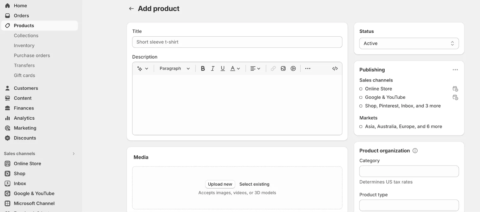Toggle italic formatting in description toolbar
Screen dimensions: 480x212
point(213,69)
